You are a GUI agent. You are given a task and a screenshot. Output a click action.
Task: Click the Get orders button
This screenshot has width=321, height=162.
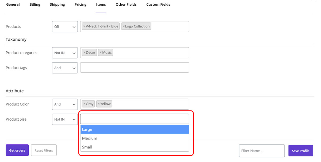pyautogui.click(x=17, y=151)
